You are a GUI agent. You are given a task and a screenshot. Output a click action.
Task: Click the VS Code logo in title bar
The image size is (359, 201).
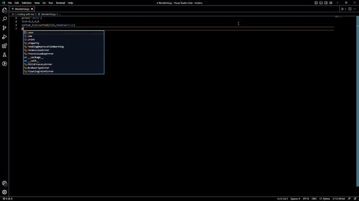3,3
